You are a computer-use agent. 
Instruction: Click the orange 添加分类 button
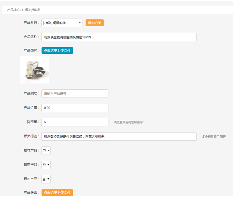94,23
